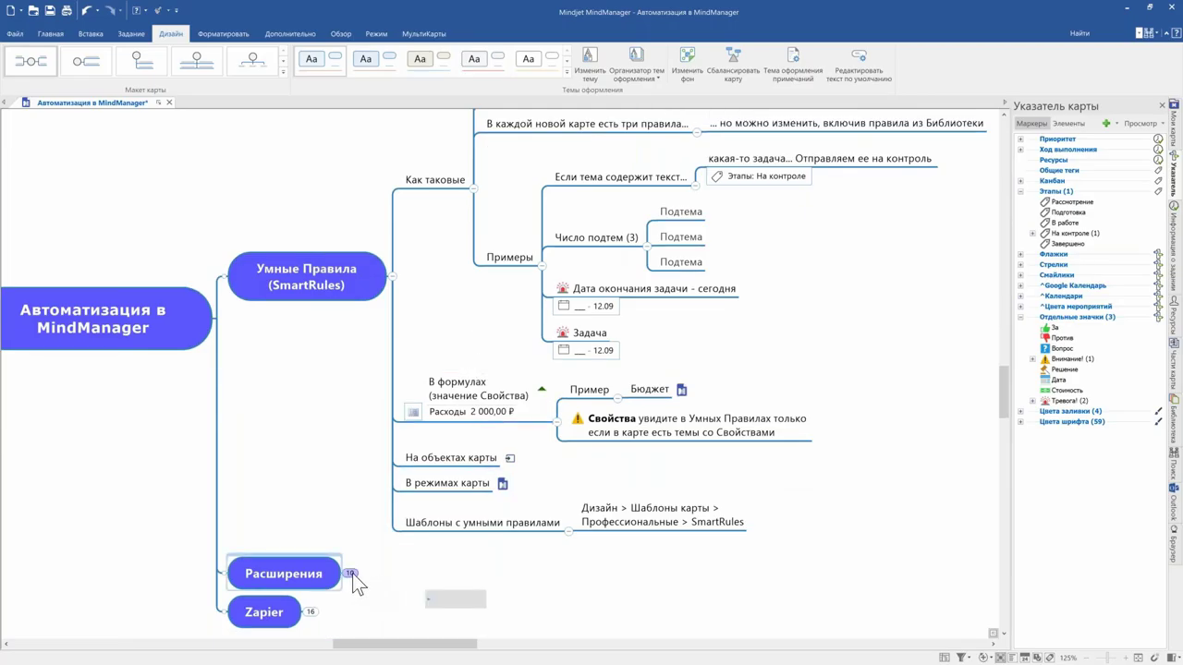1183x665 pixels.
Task: Click the calendar 24 view icon in status bar
Action: point(1025,658)
